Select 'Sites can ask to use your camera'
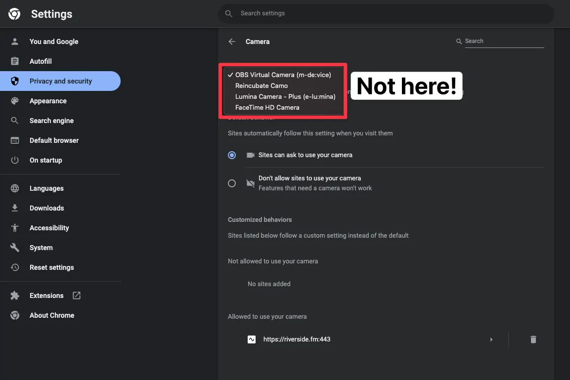The image size is (570, 380). [231, 155]
